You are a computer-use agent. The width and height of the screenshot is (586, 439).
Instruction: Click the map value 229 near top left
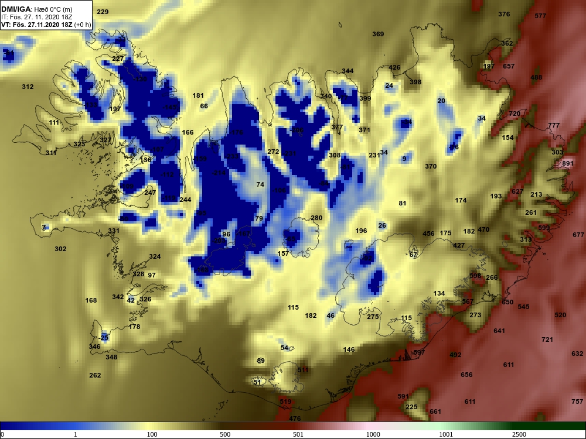pos(103,12)
